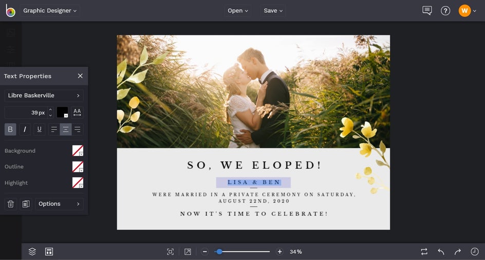This screenshot has height=260, width=485.
Task: Delete the text layer with trash icon
Action: click(10, 204)
